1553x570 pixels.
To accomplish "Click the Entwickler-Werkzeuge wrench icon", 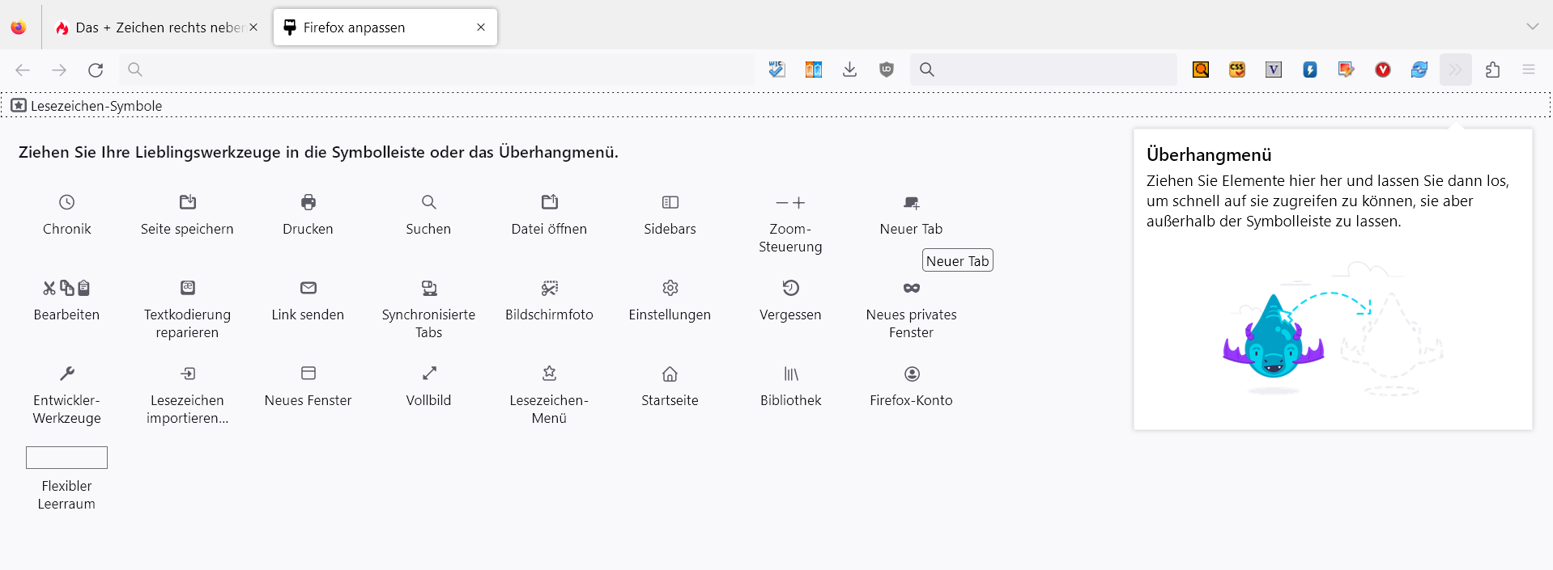I will [66, 374].
